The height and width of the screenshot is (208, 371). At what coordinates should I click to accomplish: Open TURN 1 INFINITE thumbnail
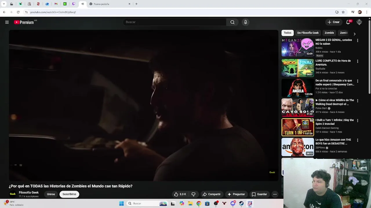pyautogui.click(x=298, y=127)
